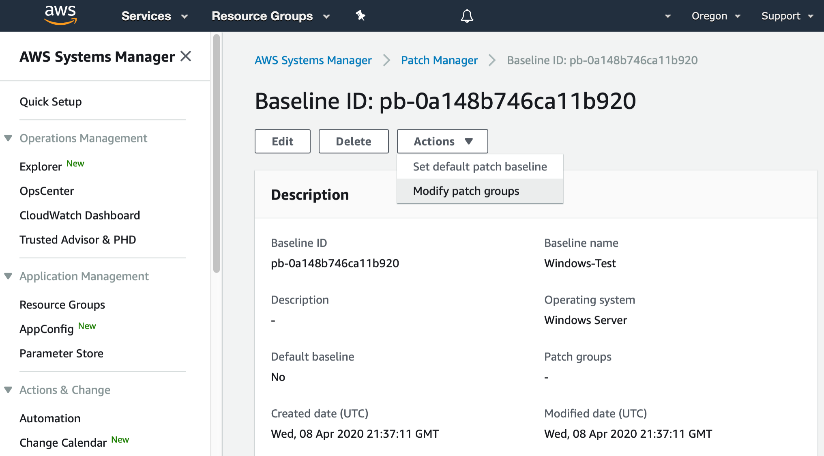824x456 pixels.
Task: Collapse the Operations Management section
Action: [9, 138]
